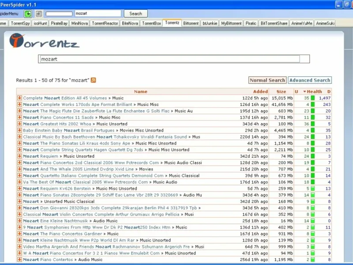Go to the TorrentBox tab
This screenshot has width=353, height=265.
pos(151,23)
